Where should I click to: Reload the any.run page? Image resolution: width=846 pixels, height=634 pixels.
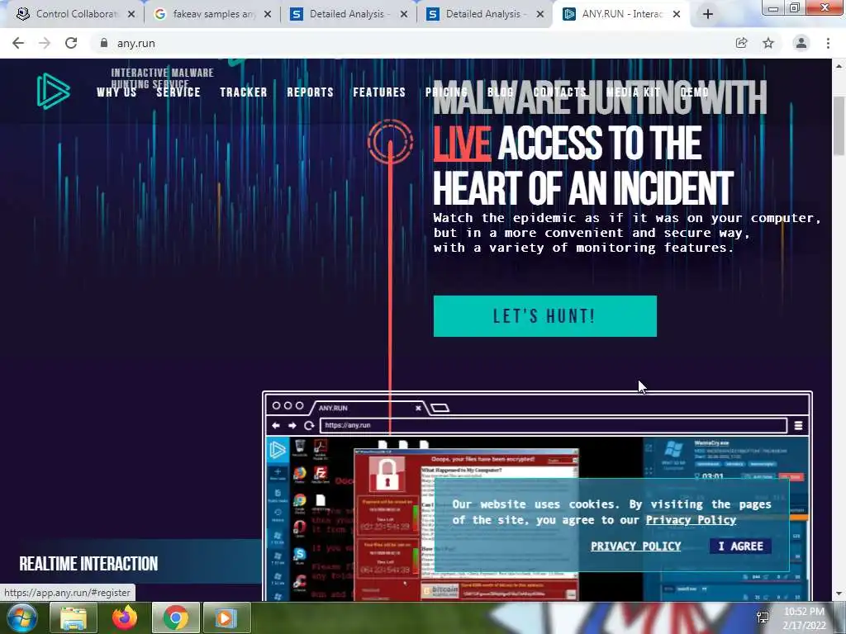pyautogui.click(x=71, y=43)
